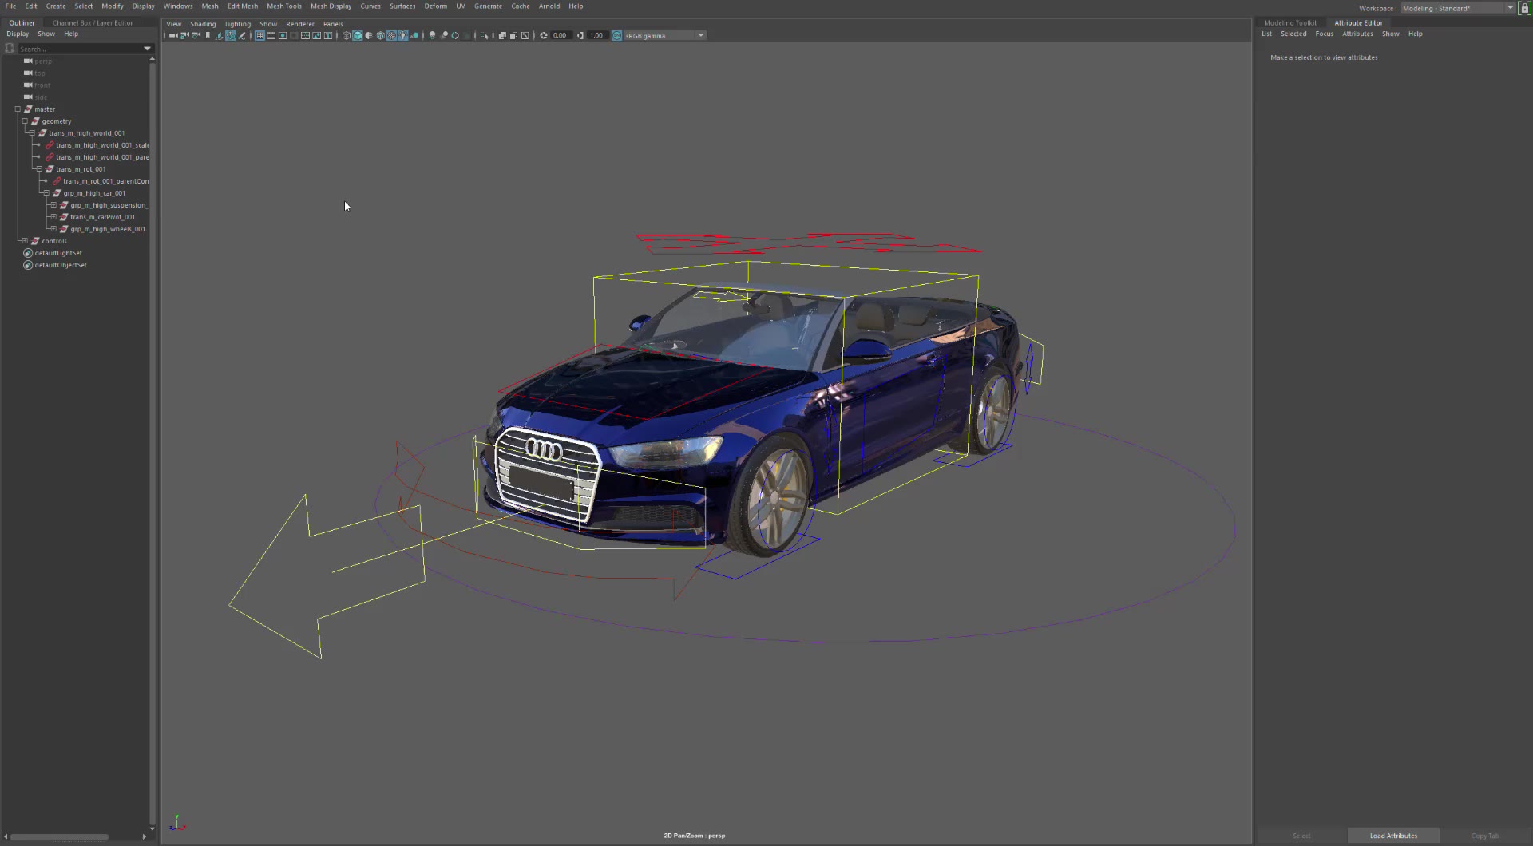
Task: Collapse the geometry group in Outliner
Action: 25,121
